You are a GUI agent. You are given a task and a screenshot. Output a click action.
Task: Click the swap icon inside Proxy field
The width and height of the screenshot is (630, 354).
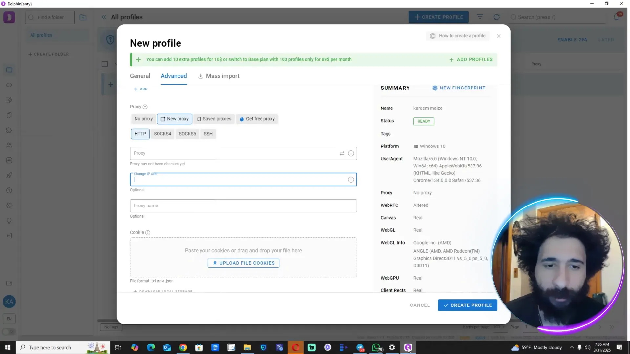342,153
